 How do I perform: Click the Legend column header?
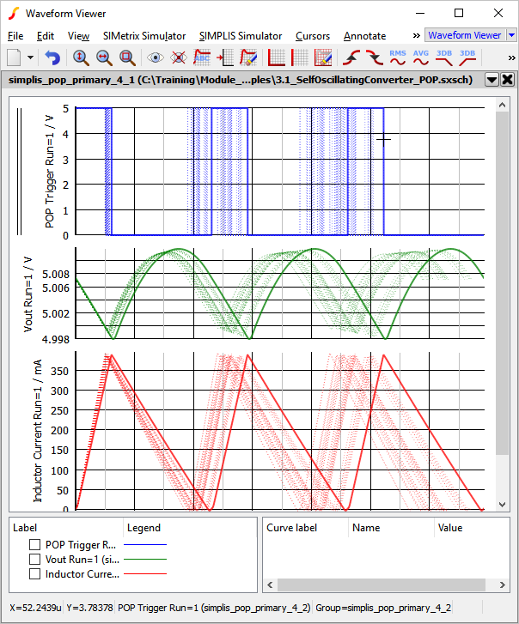coord(143,528)
